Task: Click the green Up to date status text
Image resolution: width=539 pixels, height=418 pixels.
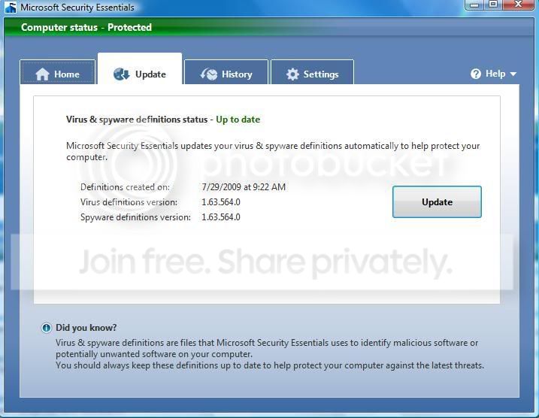Action: 238,120
